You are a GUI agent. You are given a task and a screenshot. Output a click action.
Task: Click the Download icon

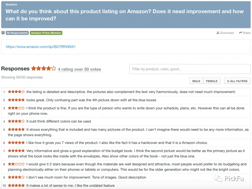coord(218,33)
